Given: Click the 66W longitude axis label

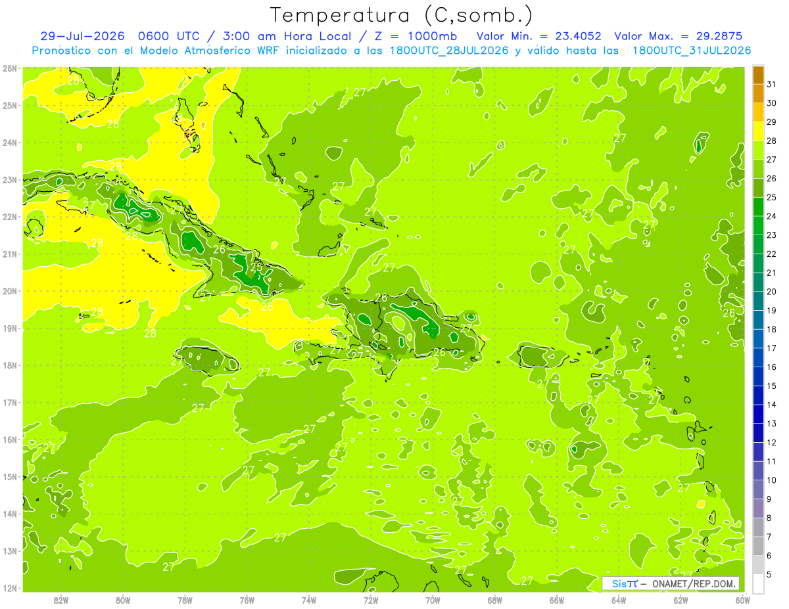Looking at the screenshot, I should (x=557, y=600).
